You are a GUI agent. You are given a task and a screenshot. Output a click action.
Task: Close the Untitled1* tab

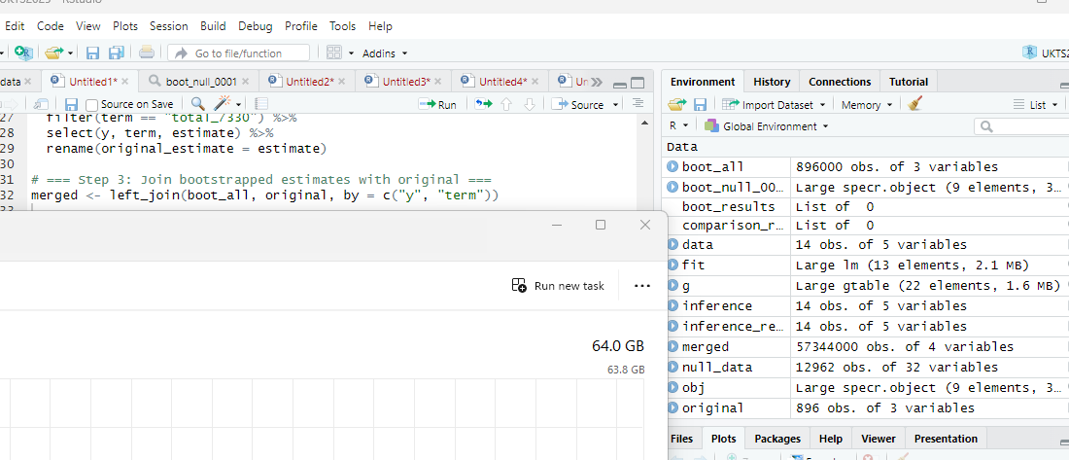pyautogui.click(x=124, y=82)
